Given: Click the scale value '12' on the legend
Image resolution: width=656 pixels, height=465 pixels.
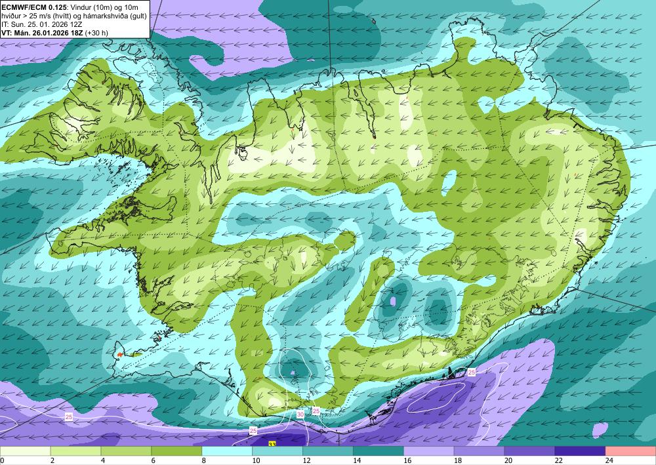Looking at the screenshot, I should [x=307, y=460].
